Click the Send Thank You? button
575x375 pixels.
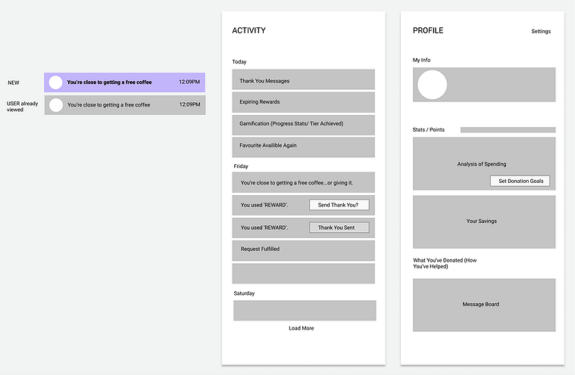coord(339,205)
